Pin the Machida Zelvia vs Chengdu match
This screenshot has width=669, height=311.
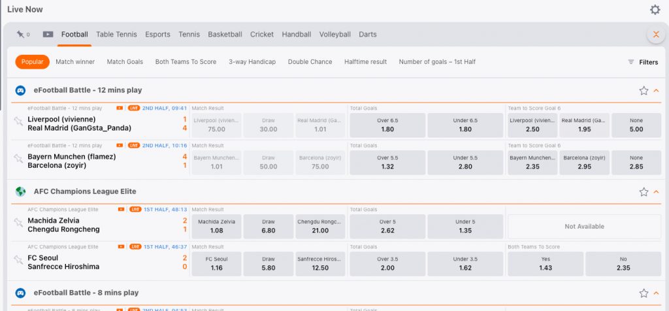(x=18, y=222)
